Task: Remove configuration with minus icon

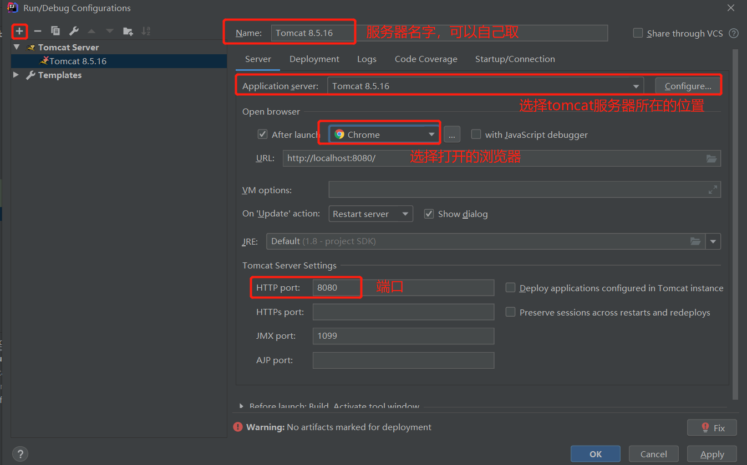Action: [38, 31]
